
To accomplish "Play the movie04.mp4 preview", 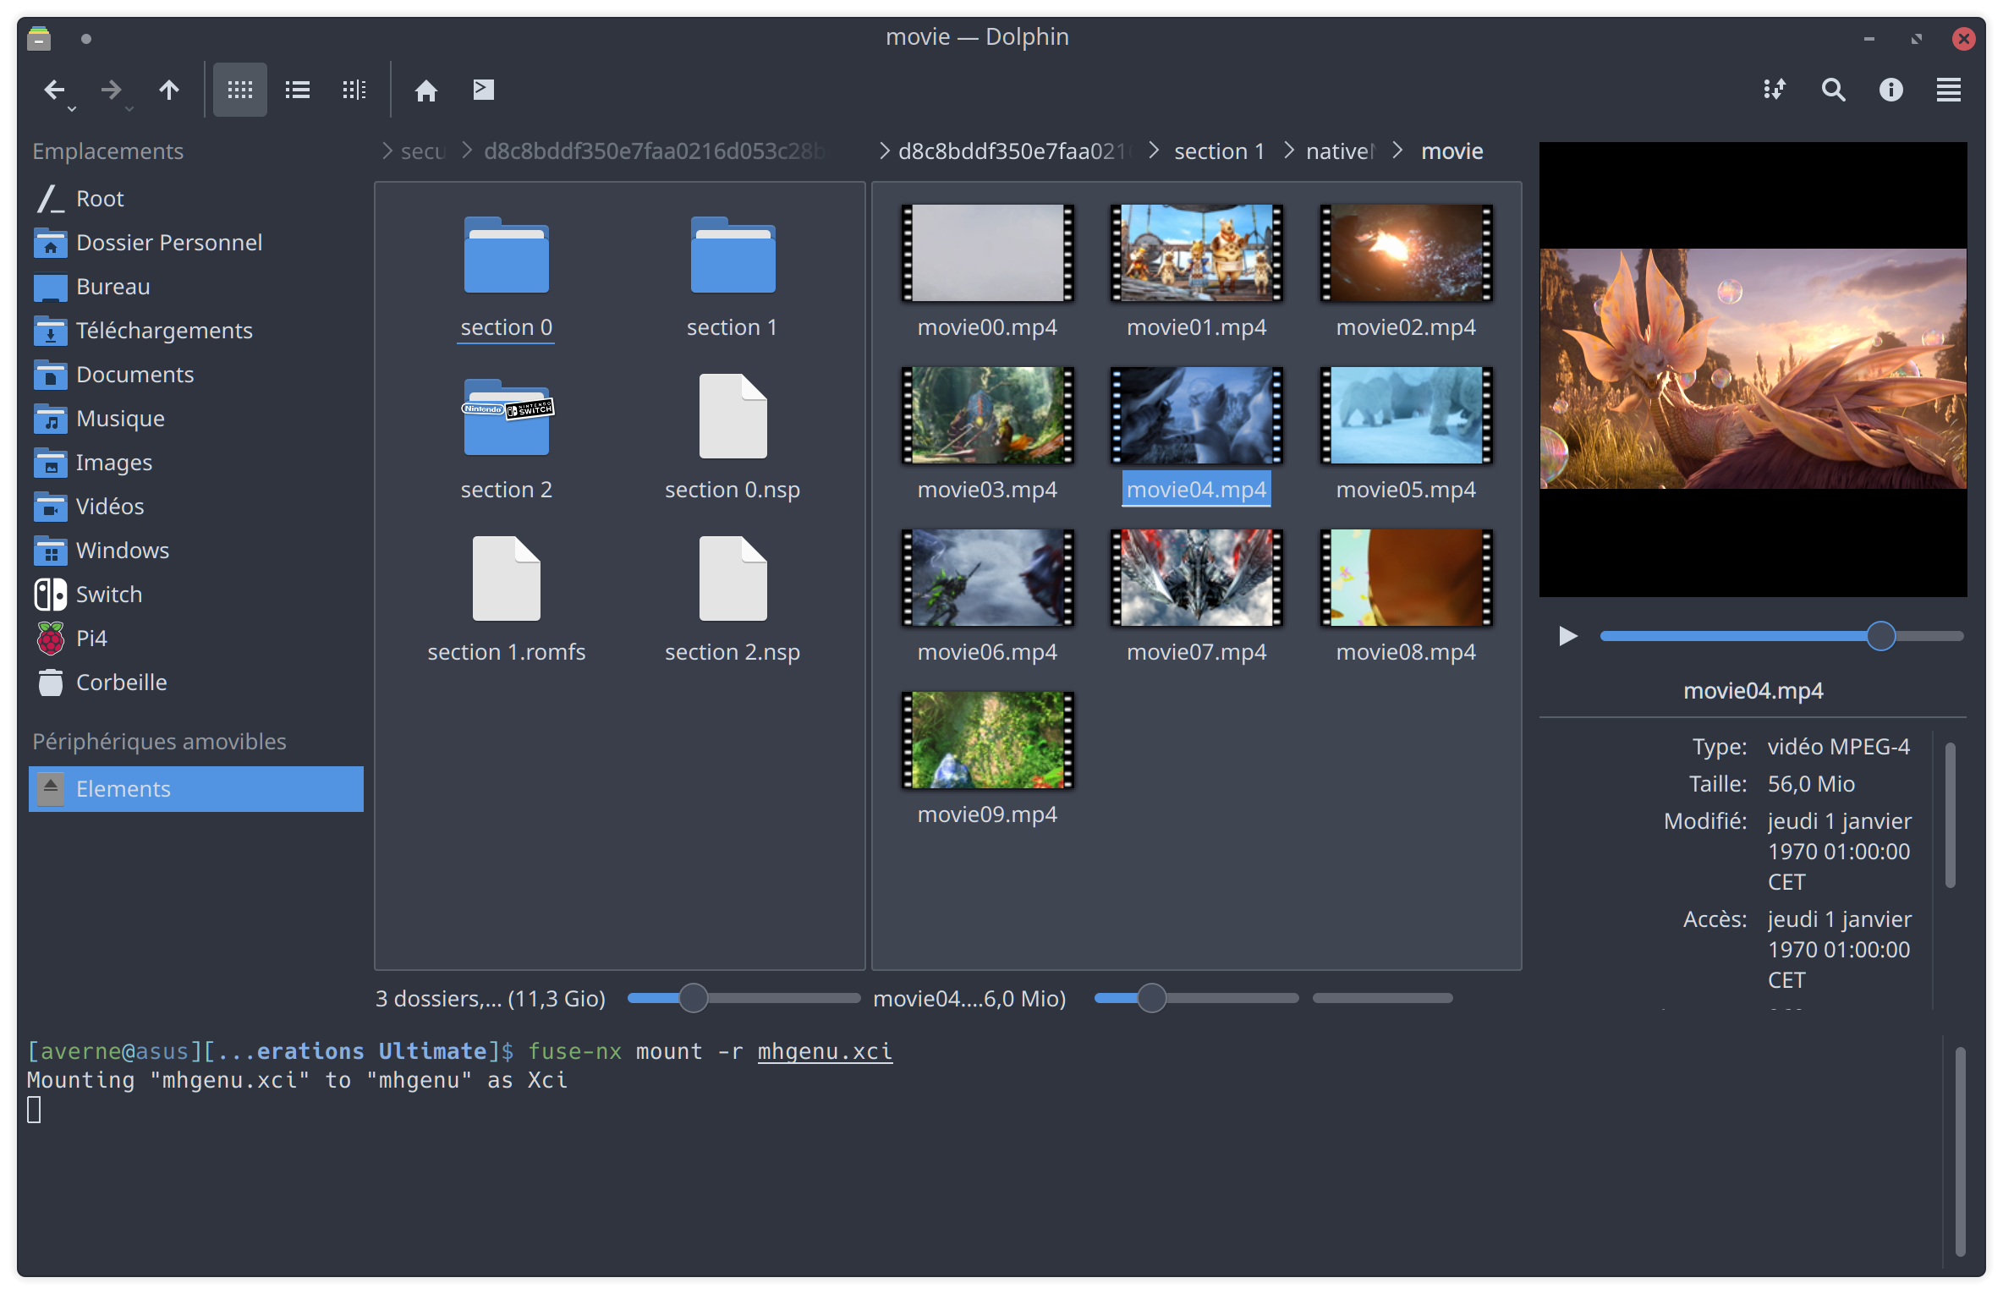I will coord(1567,636).
